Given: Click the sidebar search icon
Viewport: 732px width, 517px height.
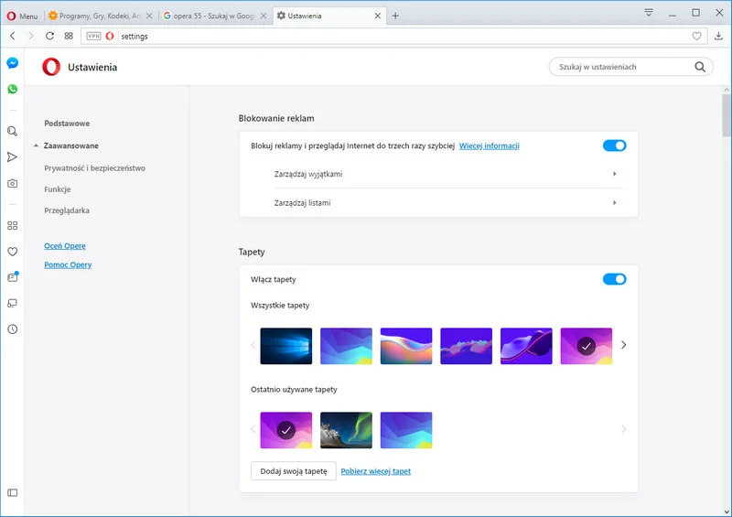Looking at the screenshot, I should (12, 132).
